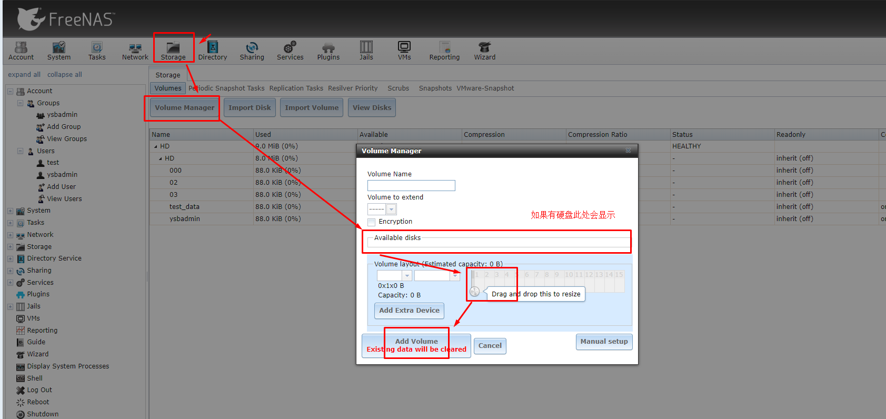Close the Volume Manager dialog
Viewport: 886px width, 419px height.
click(x=628, y=151)
